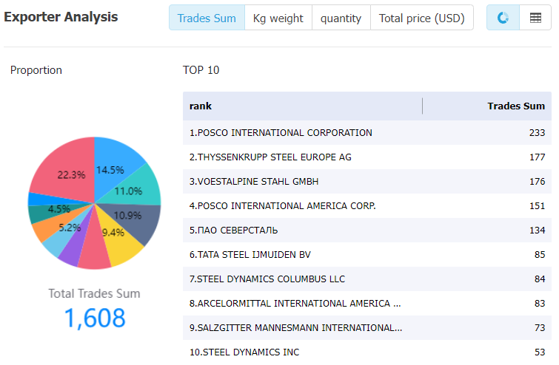Switch to pie chart view icon
The width and height of the screenshot is (559, 365).
[503, 18]
